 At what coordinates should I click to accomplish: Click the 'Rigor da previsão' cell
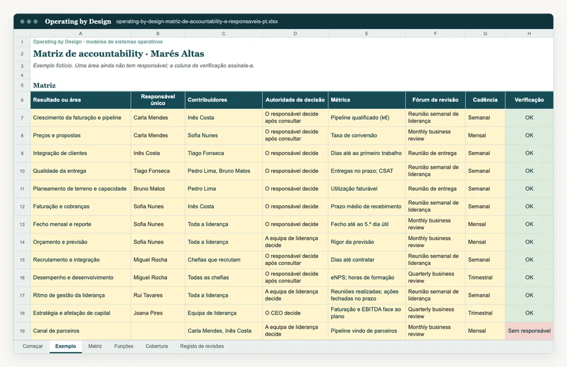click(x=367, y=242)
